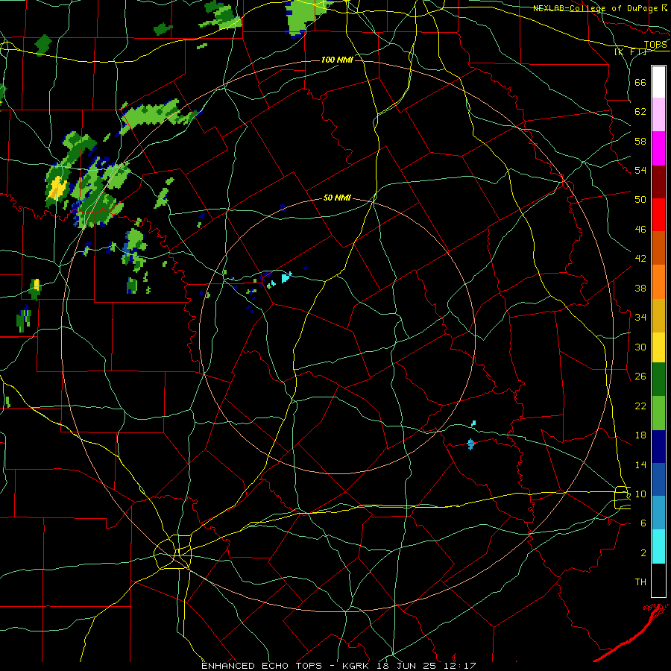Click the legend value '14'
This screenshot has height=671, width=671.
coord(640,464)
